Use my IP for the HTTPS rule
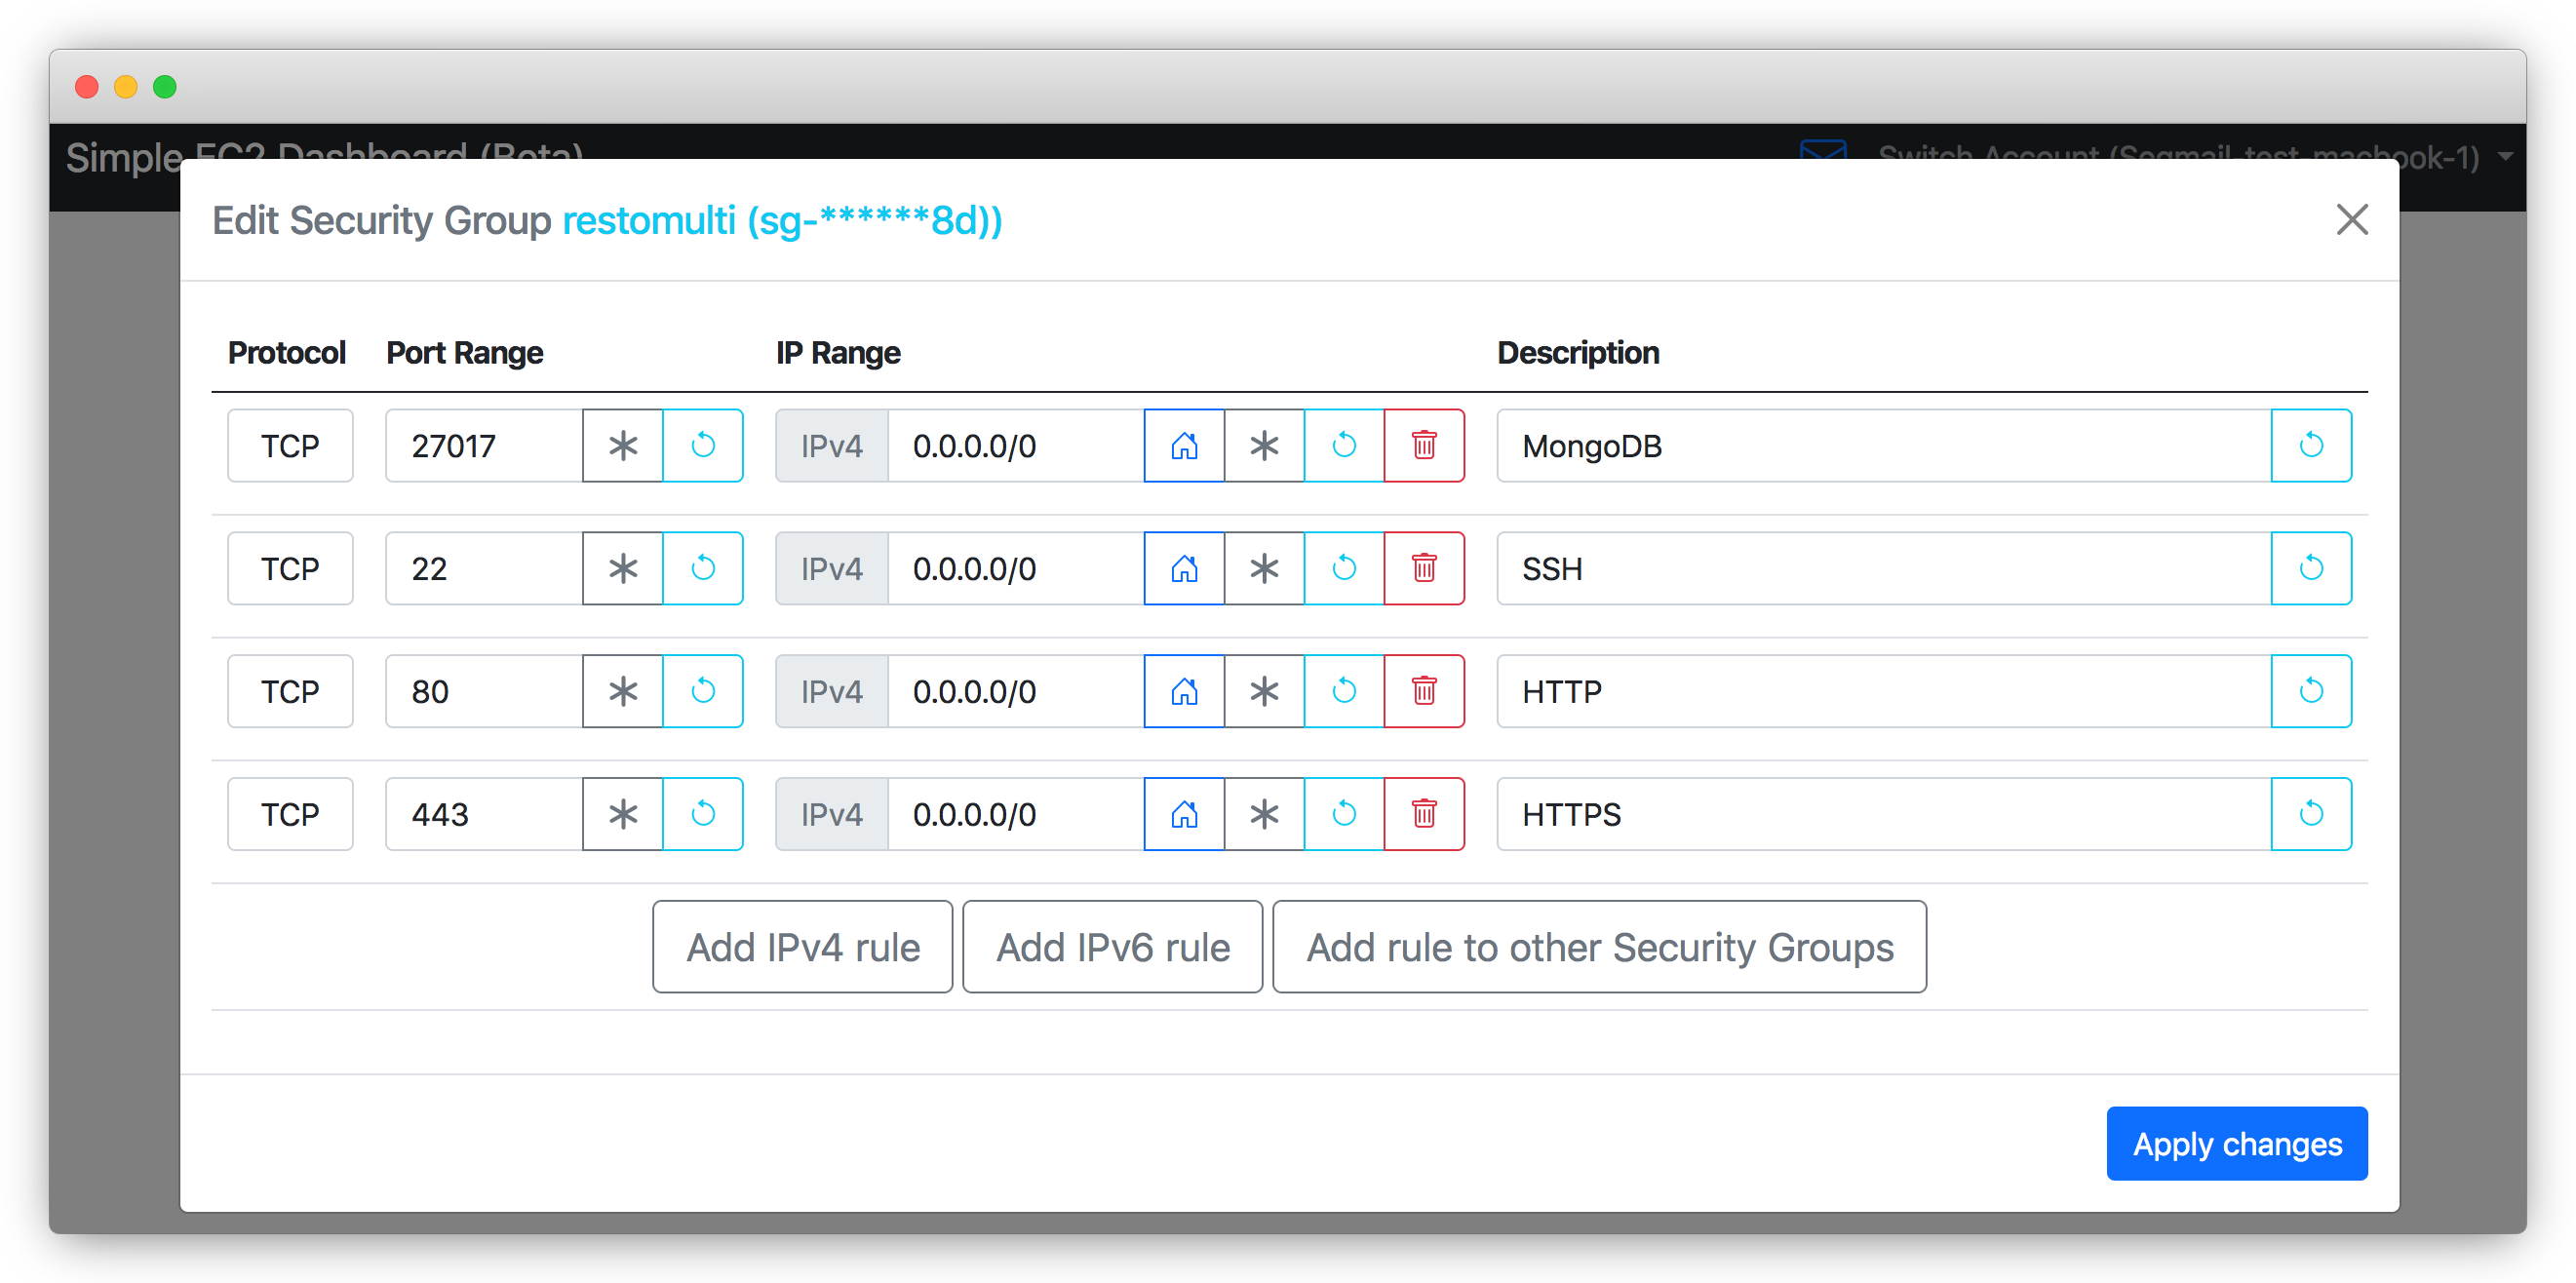2576x1283 pixels. (x=1184, y=814)
